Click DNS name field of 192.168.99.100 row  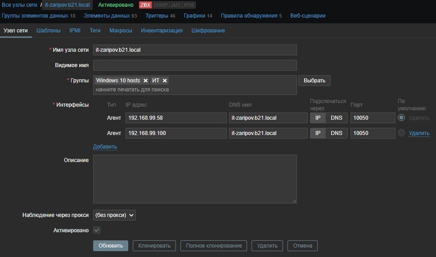[268, 133]
